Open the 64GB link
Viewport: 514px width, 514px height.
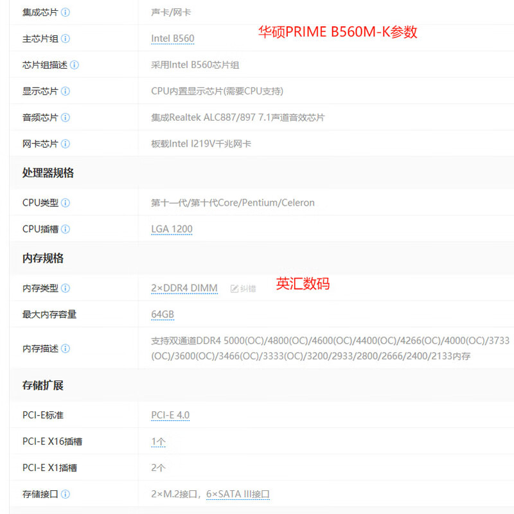pyautogui.click(x=163, y=314)
